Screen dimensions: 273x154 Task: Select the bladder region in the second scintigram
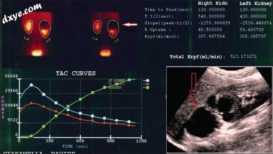click(106, 53)
